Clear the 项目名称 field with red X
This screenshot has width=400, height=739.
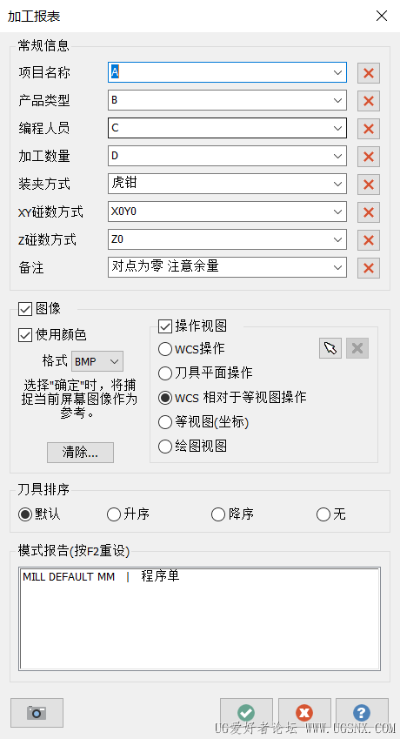tap(369, 72)
